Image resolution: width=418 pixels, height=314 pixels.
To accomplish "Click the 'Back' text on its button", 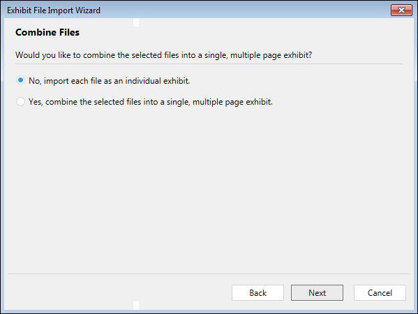I will 257,293.
